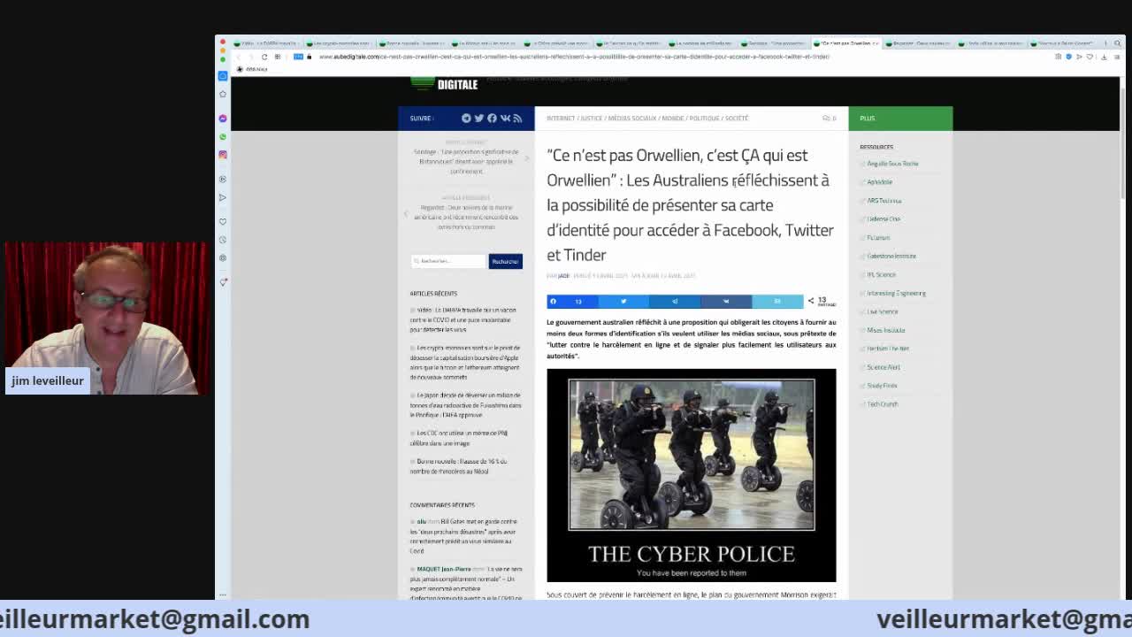Viewport: 1132px width, 637px height.
Task: Open Tech Crunch resource link
Action: (883, 404)
